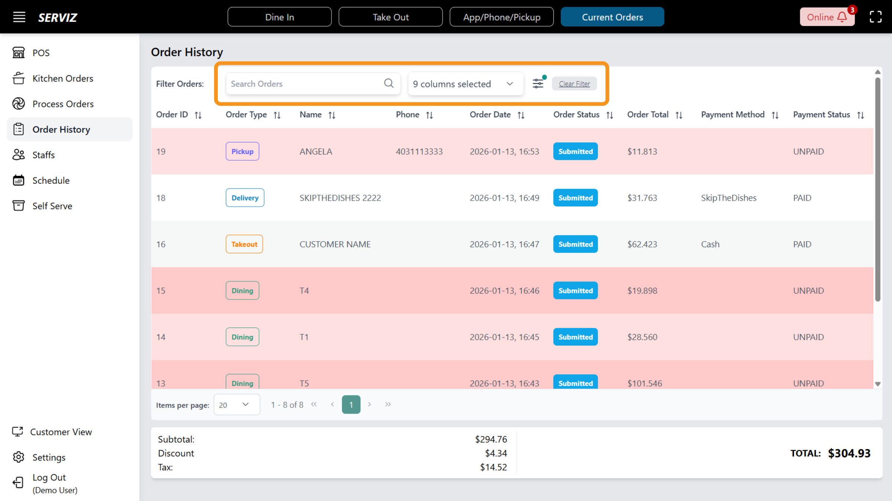Image resolution: width=892 pixels, height=501 pixels.
Task: Open Self Serve from the sidebar
Action: click(x=19, y=206)
